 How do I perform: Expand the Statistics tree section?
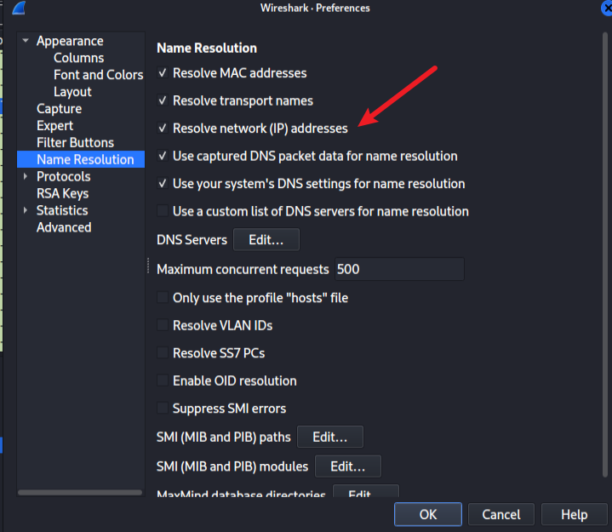pyautogui.click(x=26, y=210)
